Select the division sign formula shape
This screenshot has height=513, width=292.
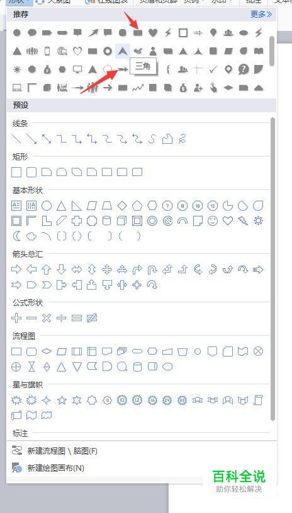click(x=61, y=318)
